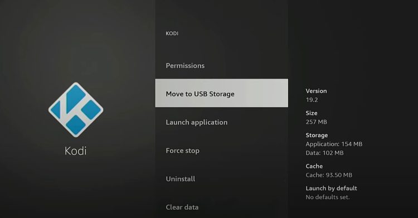Click the Launch by default heading
418x218 pixels.
[331, 188]
